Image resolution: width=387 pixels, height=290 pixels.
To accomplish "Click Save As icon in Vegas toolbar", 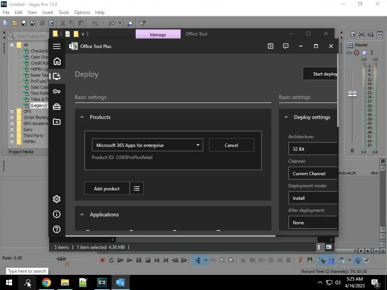I will pos(33,23).
